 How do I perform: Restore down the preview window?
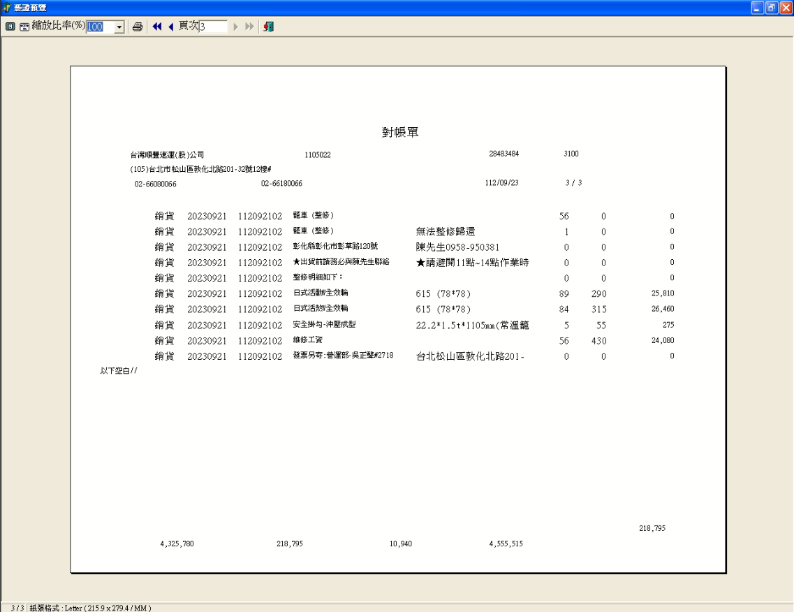point(772,7)
